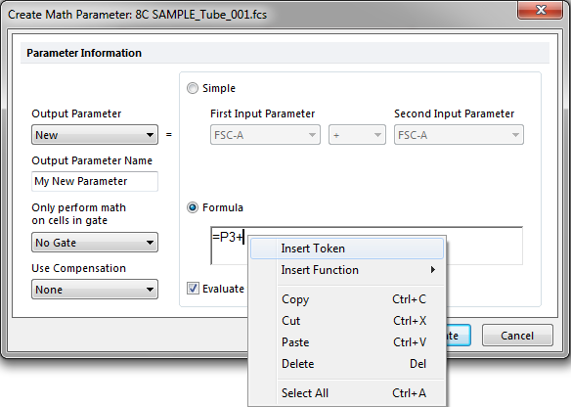The width and height of the screenshot is (571, 407).
Task: Open the First Input Parameter FSC-A dropdown
Action: coord(265,135)
